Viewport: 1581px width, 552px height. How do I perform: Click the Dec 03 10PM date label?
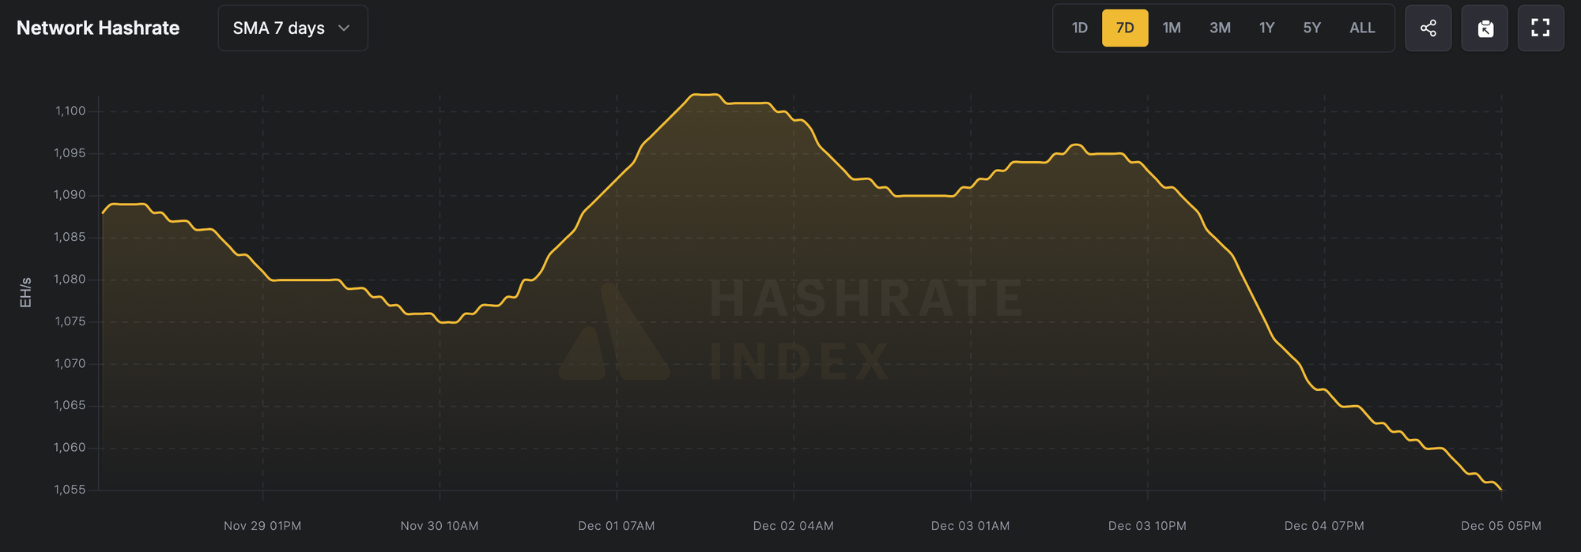point(1147,526)
